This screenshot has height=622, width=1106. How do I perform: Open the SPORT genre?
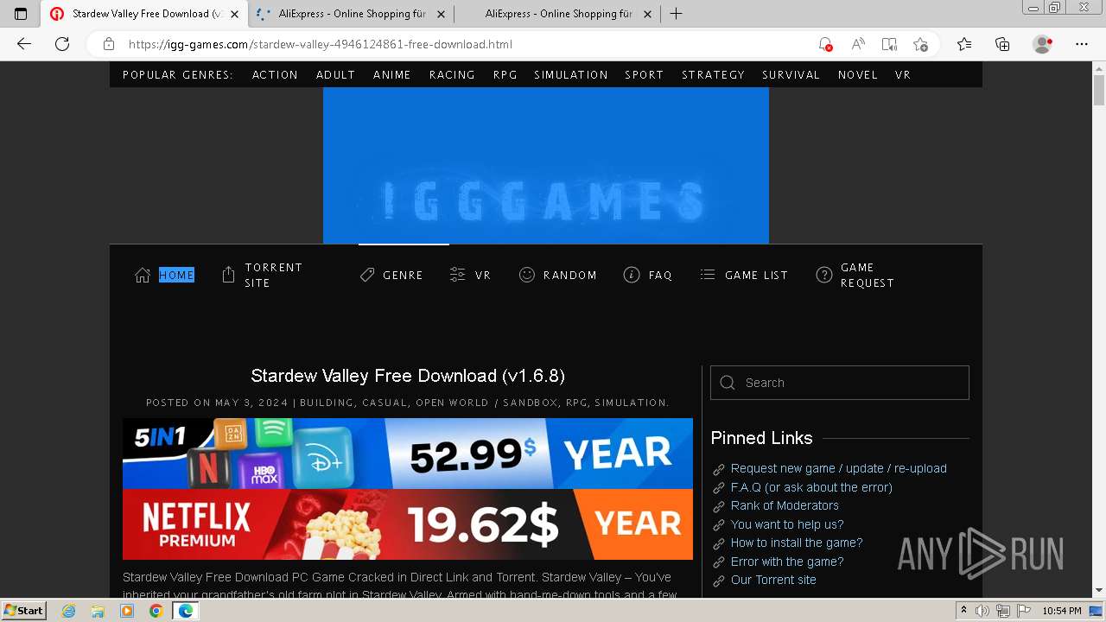click(x=645, y=75)
